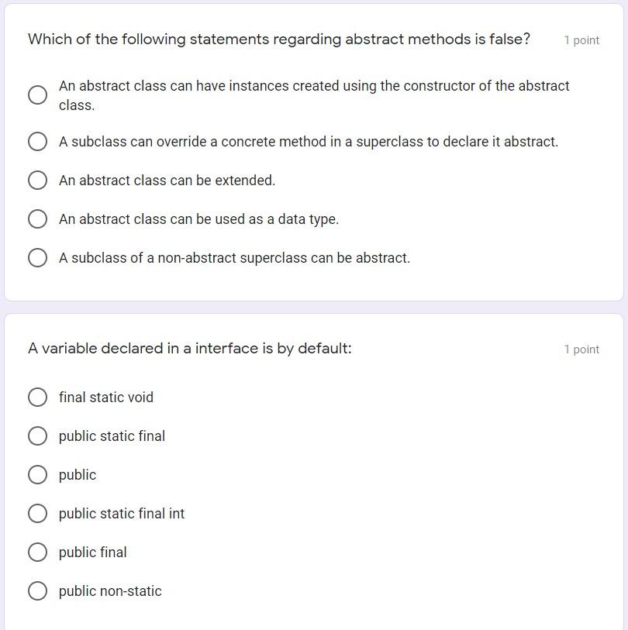Select the 'public static final' radio button
628x630 pixels.
pyautogui.click(x=37, y=436)
